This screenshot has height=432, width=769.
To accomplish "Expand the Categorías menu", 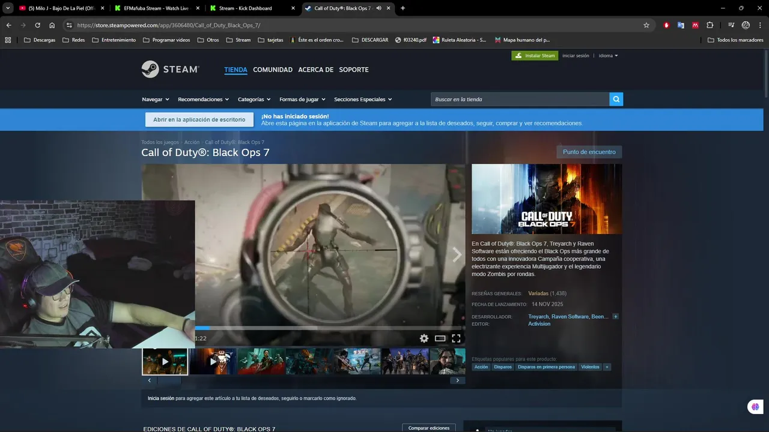I will point(254,100).
